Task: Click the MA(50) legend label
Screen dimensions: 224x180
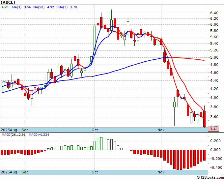Action: 39,7
